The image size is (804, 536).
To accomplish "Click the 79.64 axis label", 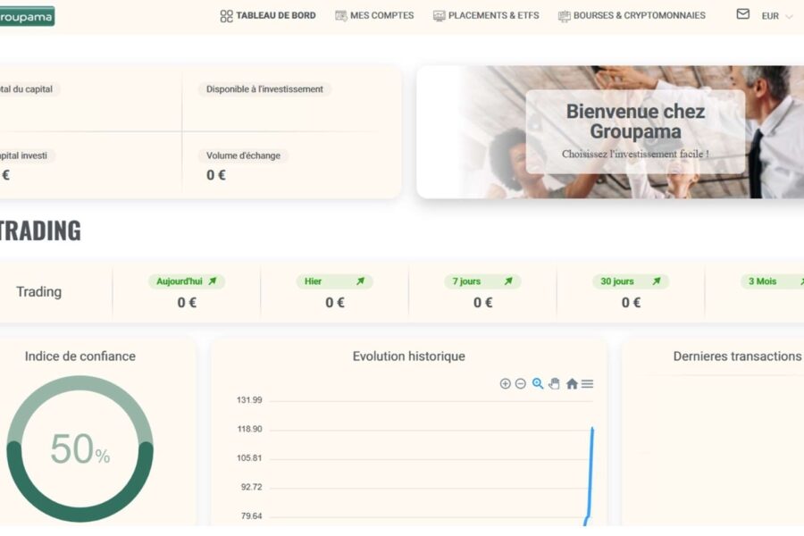I will click(x=251, y=516).
